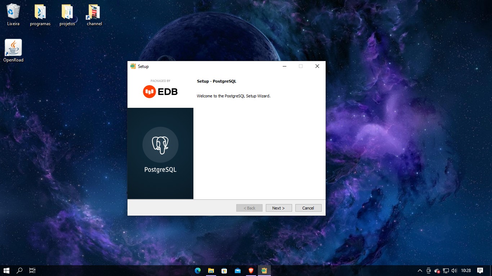Open Microsoft Store from taskbar
This screenshot has height=276, width=492.
224,271
